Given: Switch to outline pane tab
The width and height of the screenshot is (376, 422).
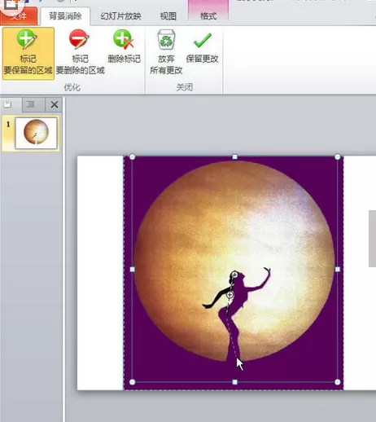Looking at the screenshot, I should click(x=31, y=104).
